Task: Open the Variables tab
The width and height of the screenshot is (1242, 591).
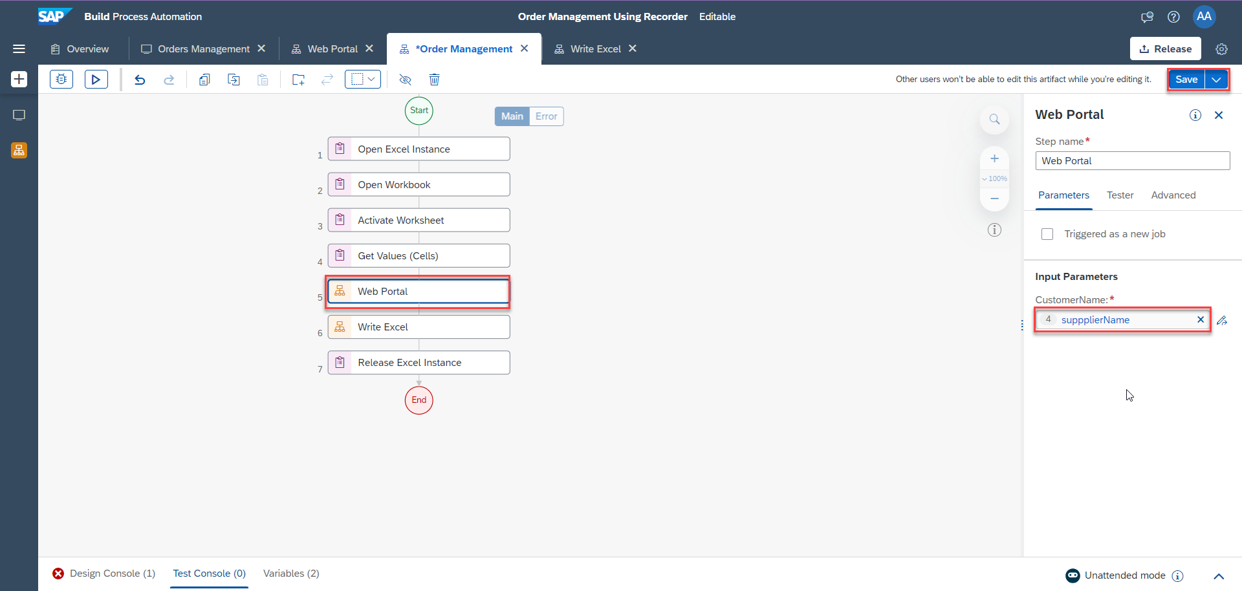Action: [x=291, y=574]
